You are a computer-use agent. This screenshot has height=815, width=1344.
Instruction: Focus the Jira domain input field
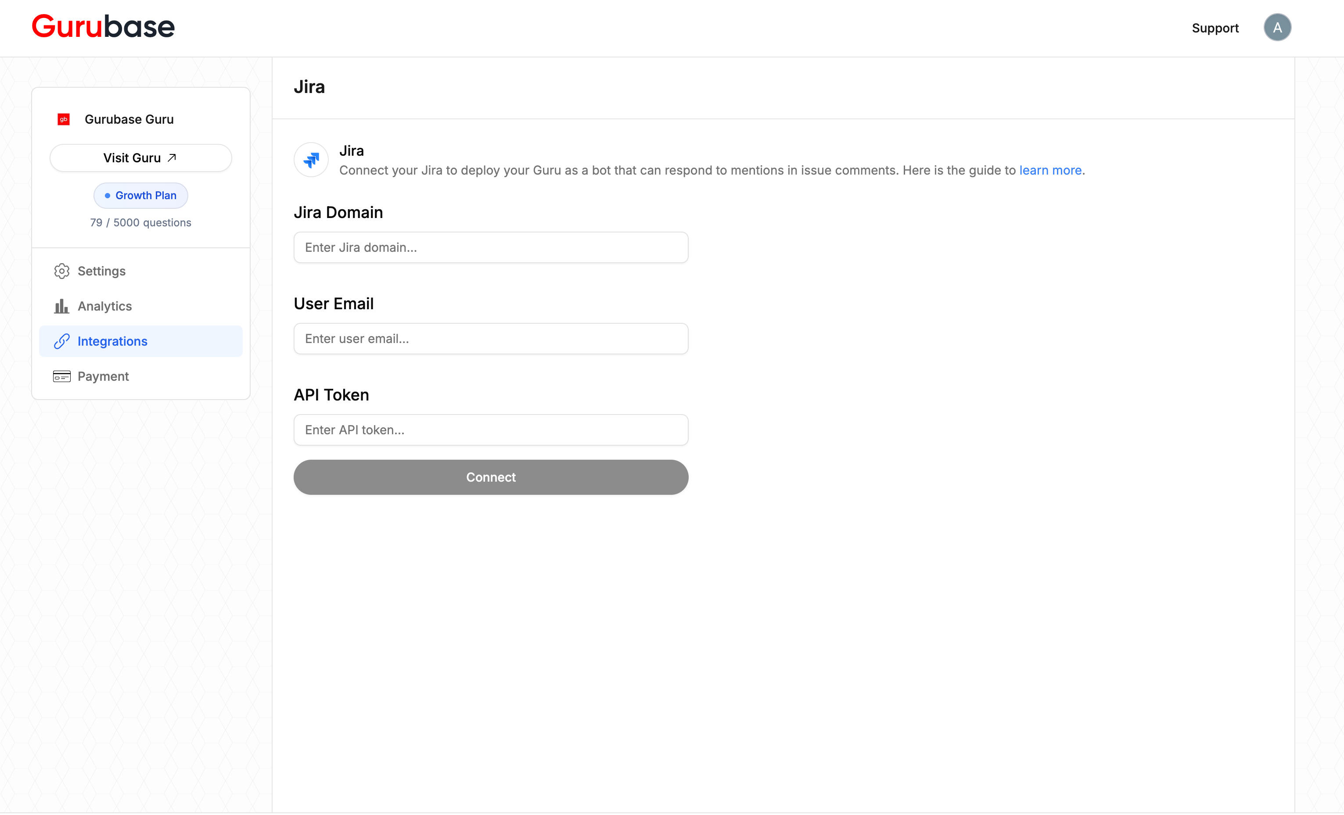point(490,247)
